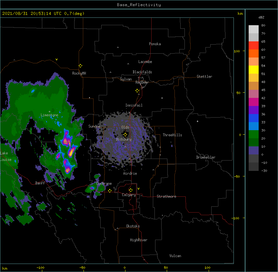278x272 pixels.
Task: Click the Sylvan label
Action: (126, 79)
